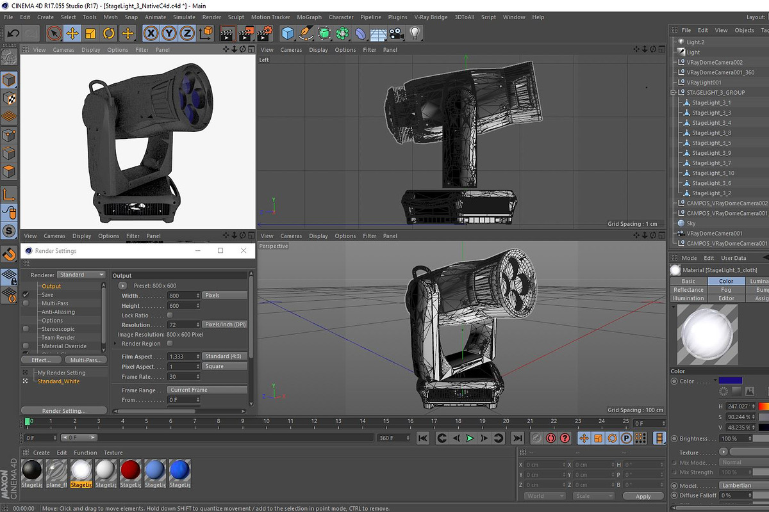The height and width of the screenshot is (512, 769).
Task: Activate the Move tool in top toolbar
Action: (x=72, y=33)
